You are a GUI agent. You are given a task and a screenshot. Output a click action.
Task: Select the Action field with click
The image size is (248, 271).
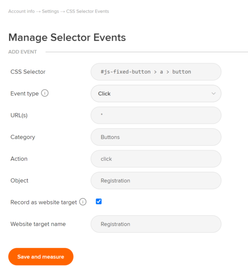[x=156, y=159]
